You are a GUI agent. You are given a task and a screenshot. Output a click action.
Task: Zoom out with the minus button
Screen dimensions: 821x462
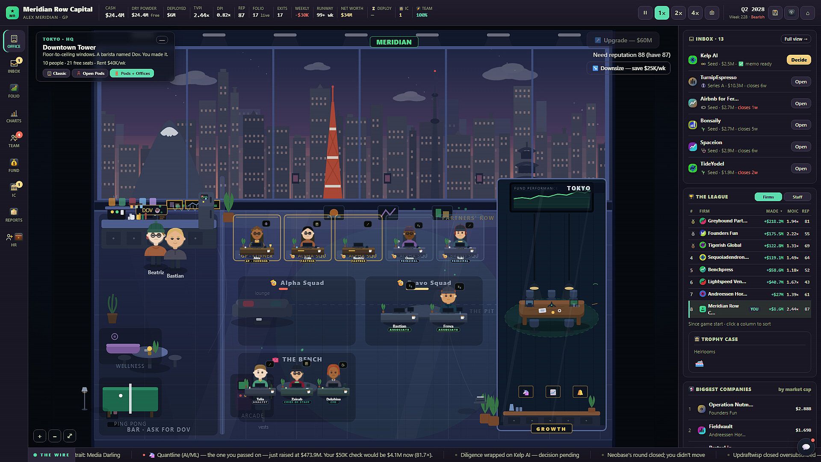(55, 436)
